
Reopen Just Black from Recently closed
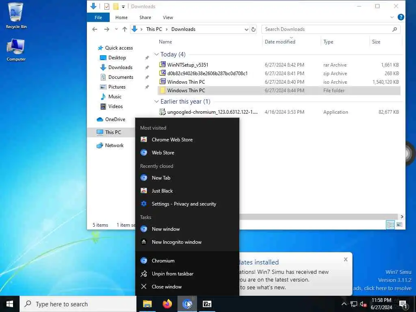[187, 191]
